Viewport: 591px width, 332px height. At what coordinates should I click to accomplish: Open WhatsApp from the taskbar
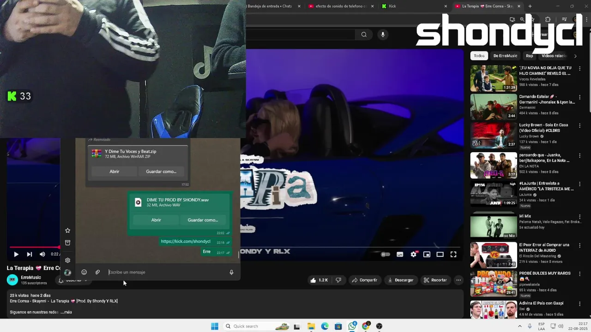352,326
